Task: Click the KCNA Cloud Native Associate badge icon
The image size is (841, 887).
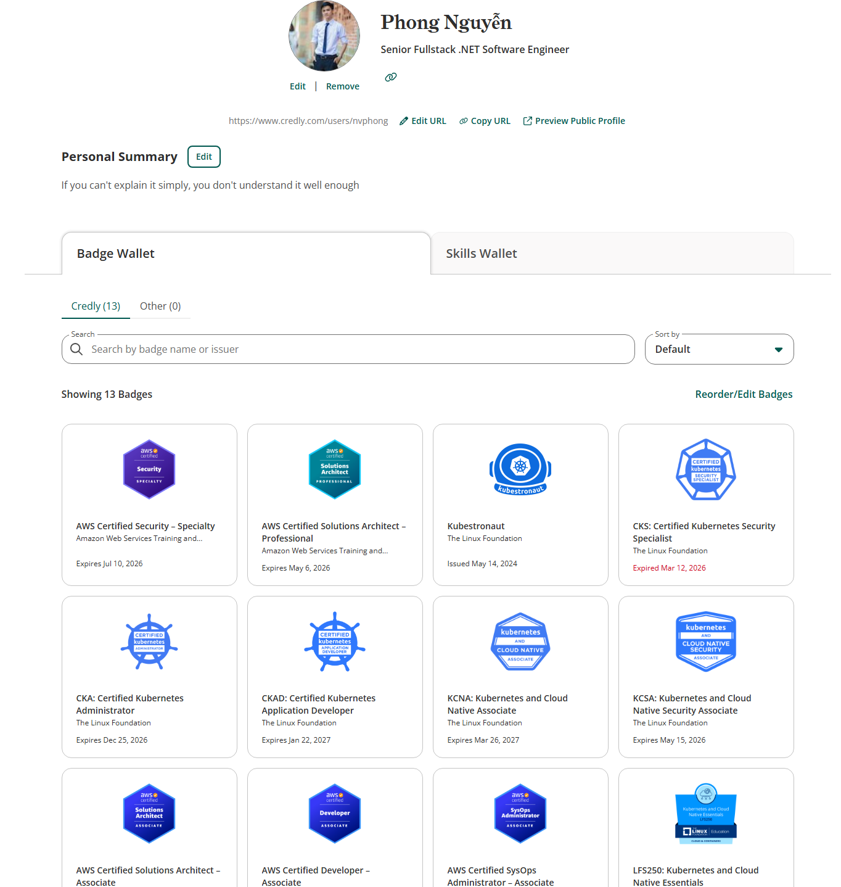Action: pyautogui.click(x=520, y=642)
